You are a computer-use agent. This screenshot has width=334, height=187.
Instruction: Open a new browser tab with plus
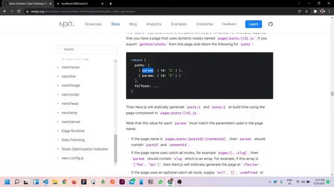[111, 4]
